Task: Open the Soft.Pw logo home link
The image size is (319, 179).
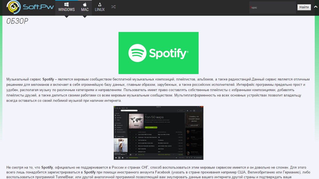Action: (x=30, y=7)
